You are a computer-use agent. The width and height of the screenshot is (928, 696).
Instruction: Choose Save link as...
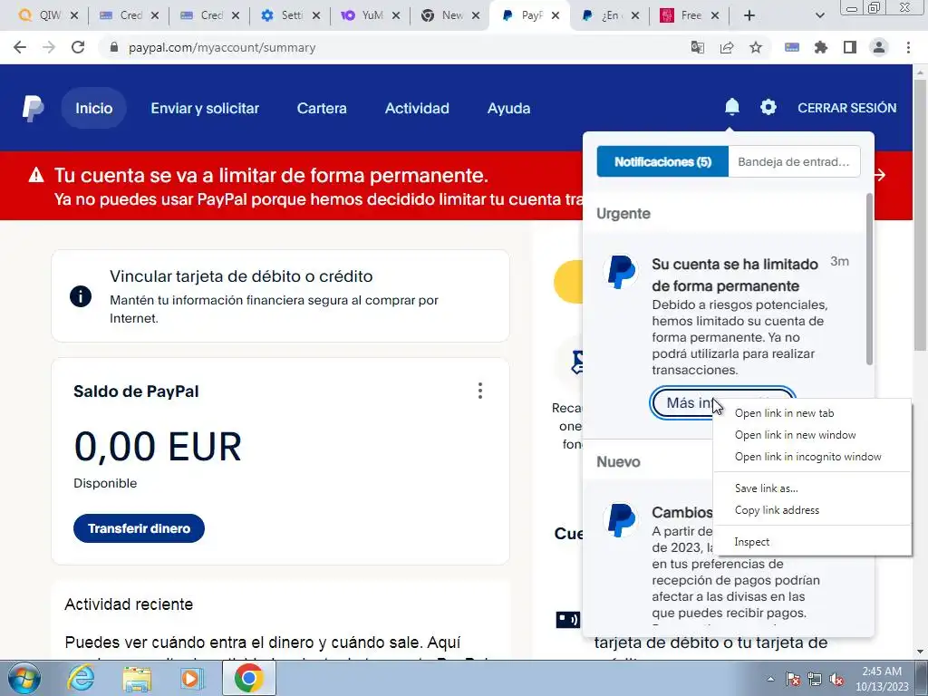(x=812, y=488)
